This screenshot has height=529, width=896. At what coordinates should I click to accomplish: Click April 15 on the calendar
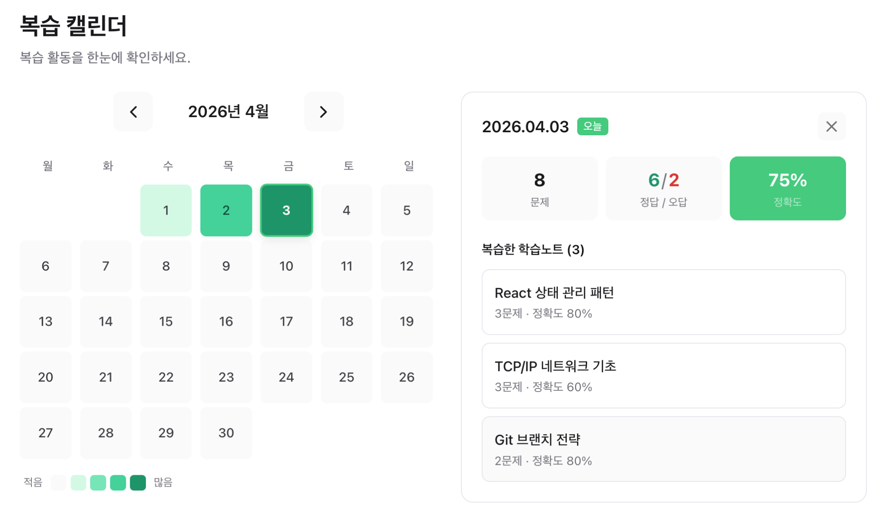coord(166,322)
